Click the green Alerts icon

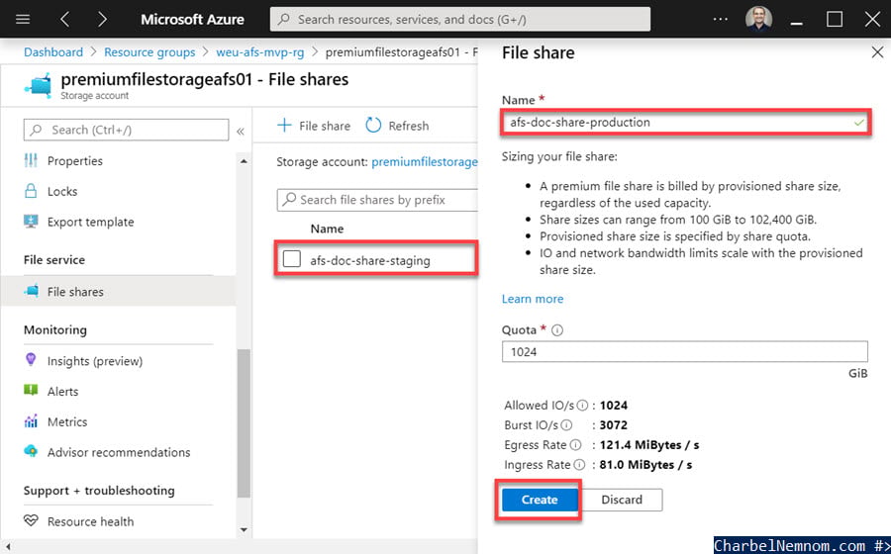pyautogui.click(x=31, y=390)
